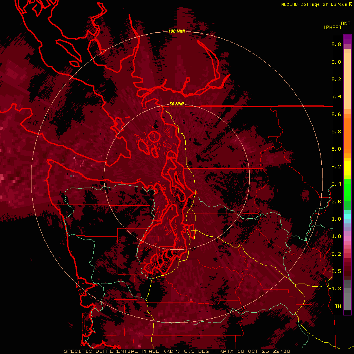The image size is (354, 354).
Task: Pick the purple band atop the color bar
Action: (347, 39)
